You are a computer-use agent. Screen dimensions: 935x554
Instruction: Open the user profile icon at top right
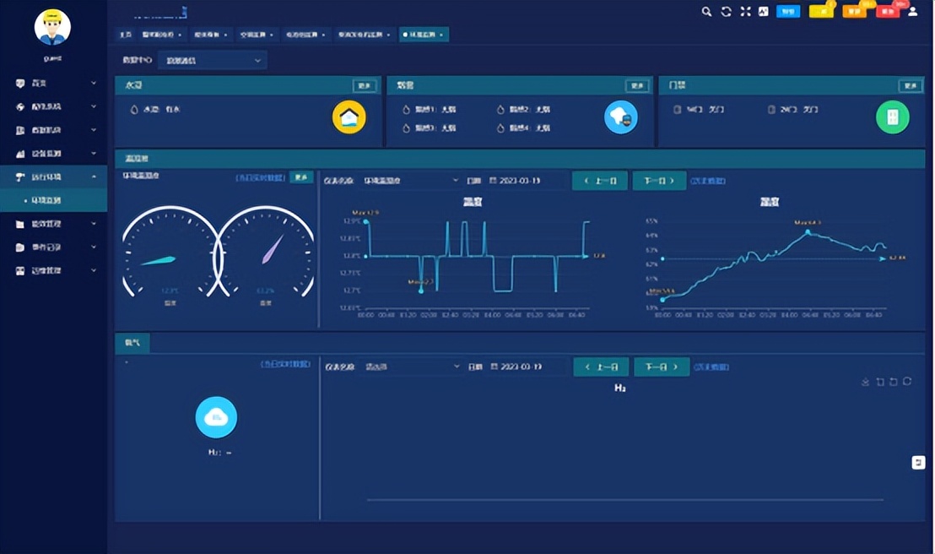[912, 11]
